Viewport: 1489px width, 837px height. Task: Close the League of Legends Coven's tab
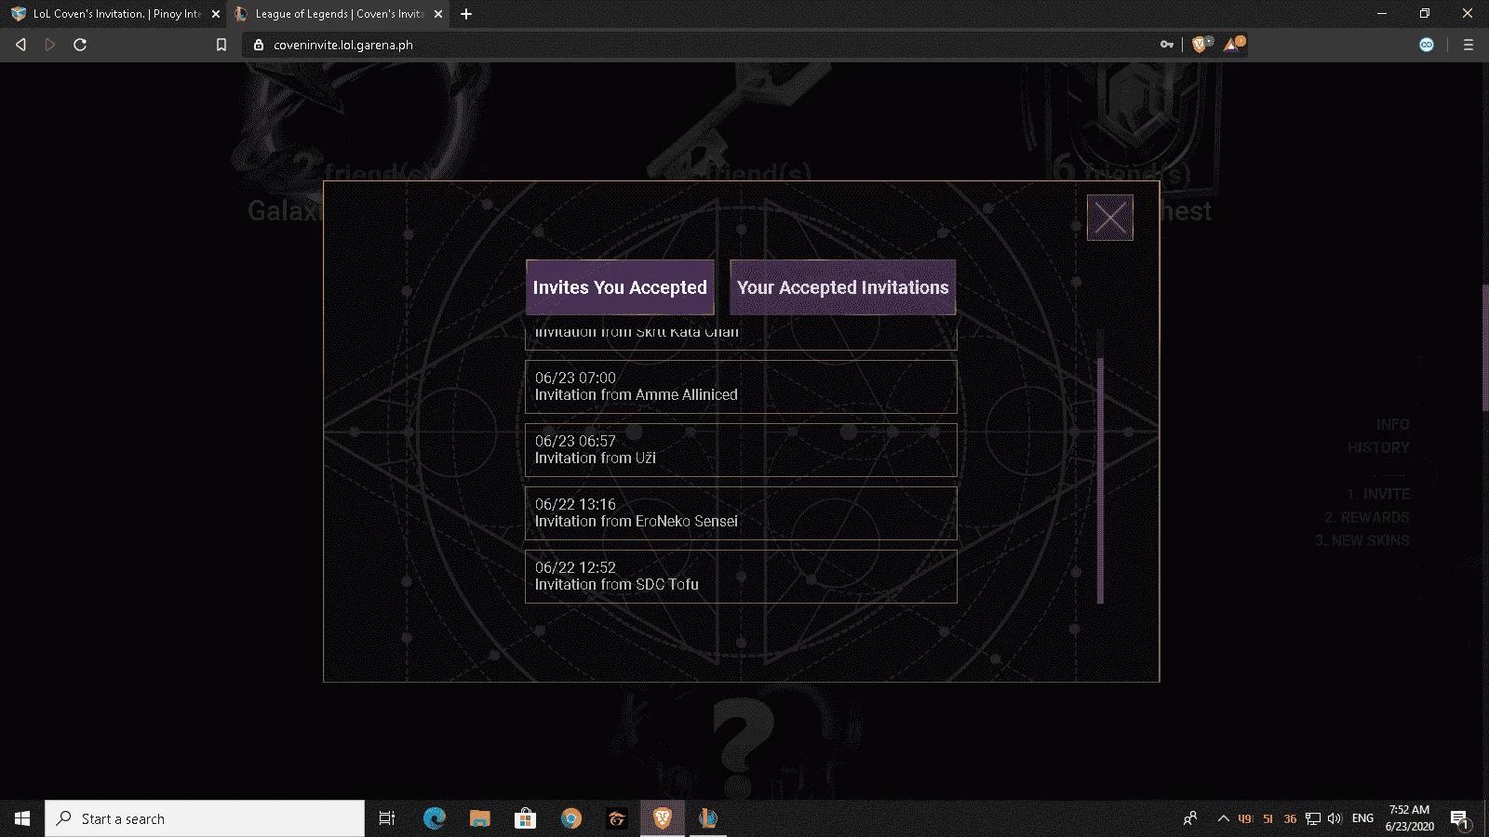click(438, 14)
